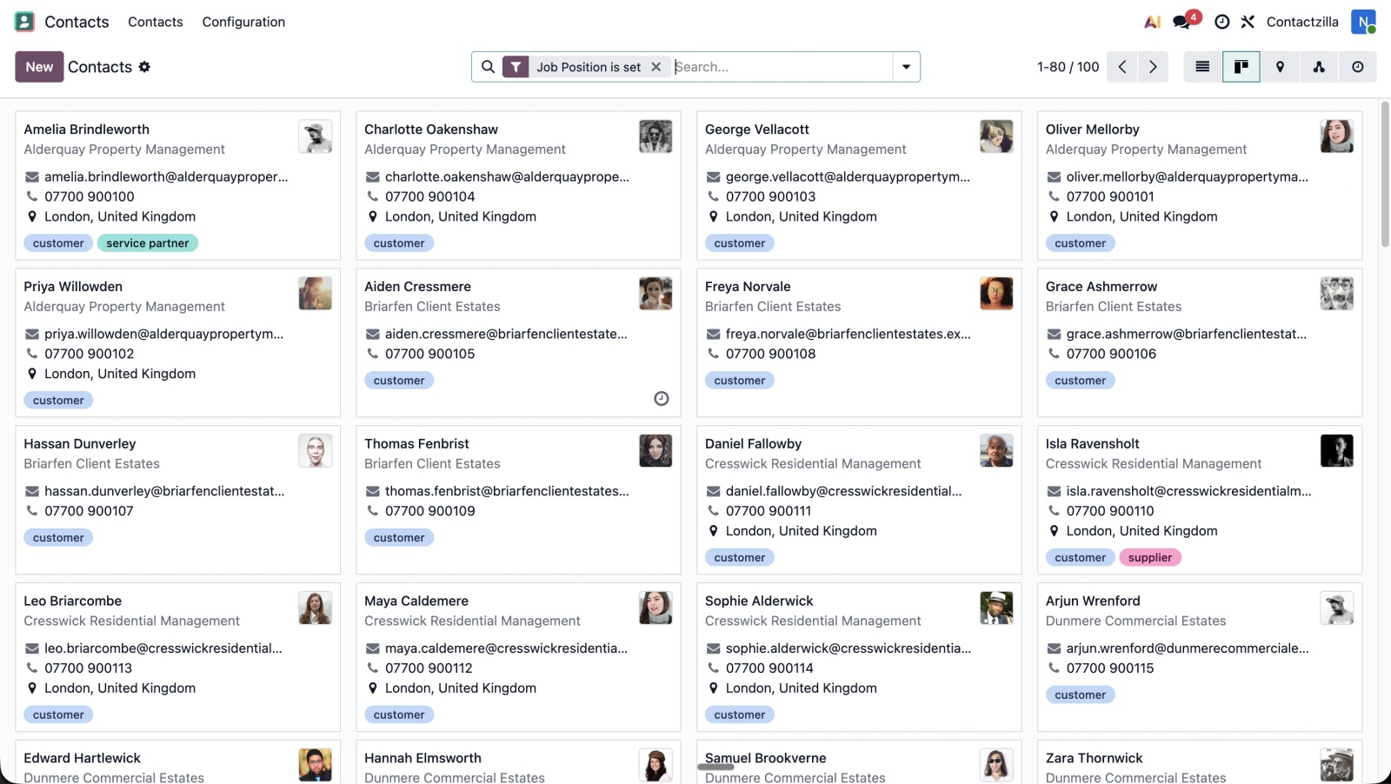Click email hassan.dunverley@briarfenclientestat

tap(164, 491)
